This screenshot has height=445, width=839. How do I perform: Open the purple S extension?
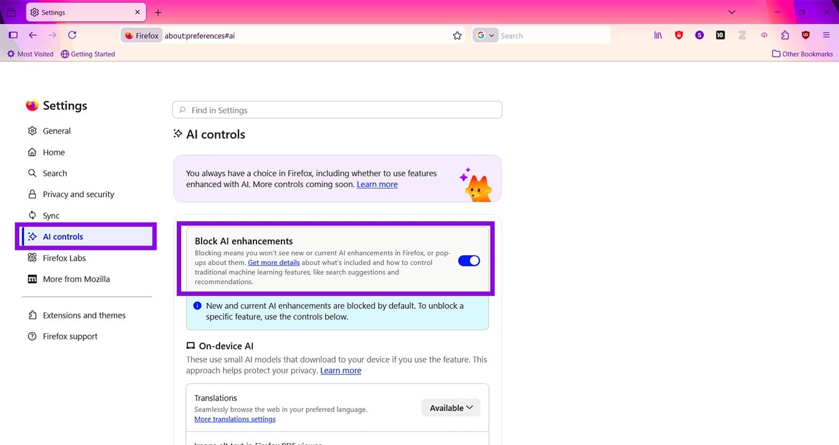point(699,35)
